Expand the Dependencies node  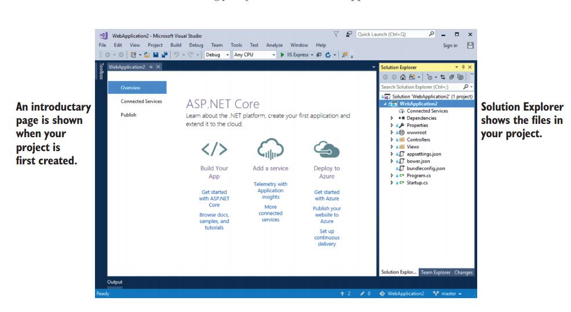tap(392, 118)
